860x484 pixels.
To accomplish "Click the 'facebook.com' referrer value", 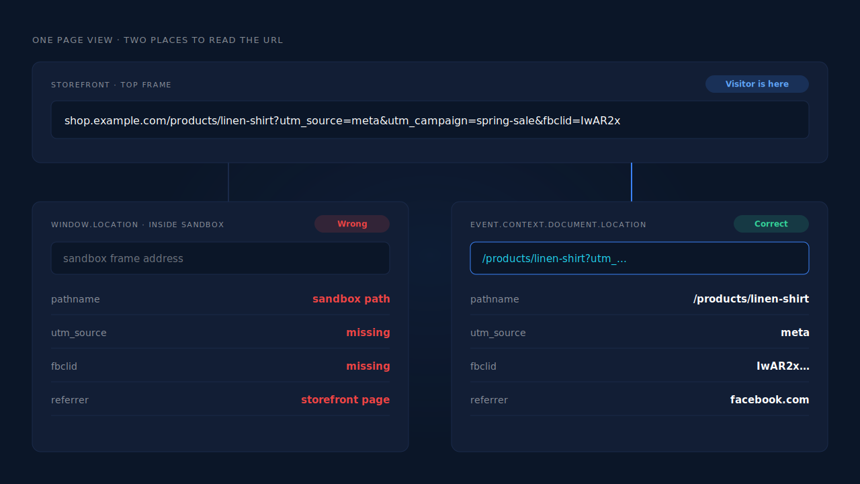I will coord(770,399).
